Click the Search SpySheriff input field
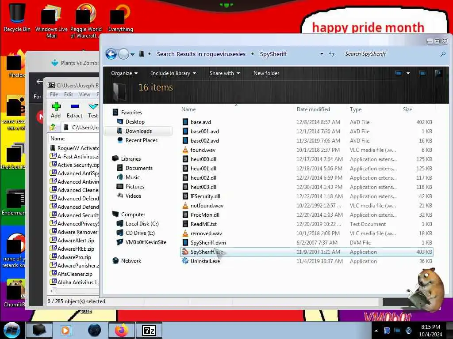453x339 pixels. tap(391, 54)
